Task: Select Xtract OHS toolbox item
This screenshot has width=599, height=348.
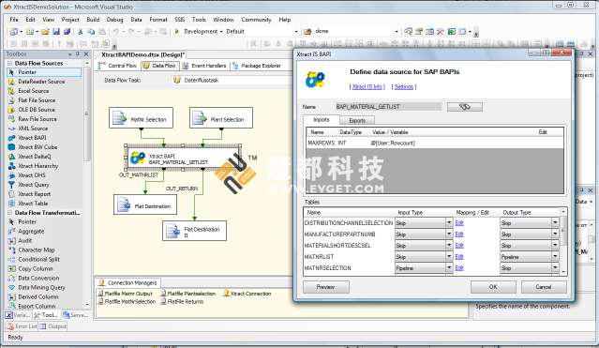Action: click(x=32, y=175)
